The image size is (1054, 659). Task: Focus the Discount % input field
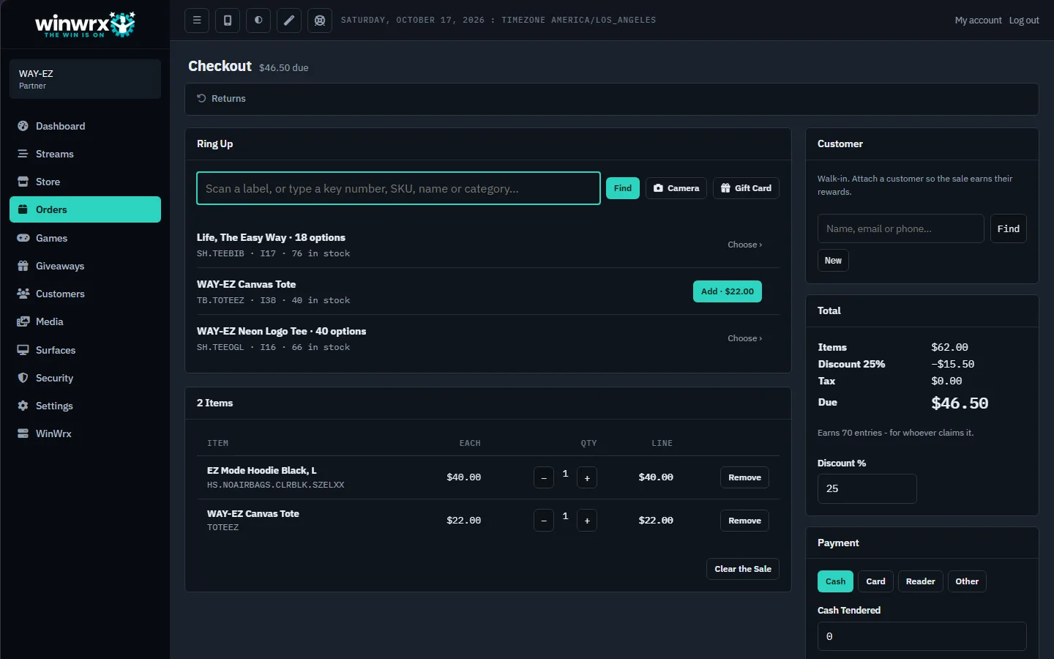pyautogui.click(x=867, y=488)
